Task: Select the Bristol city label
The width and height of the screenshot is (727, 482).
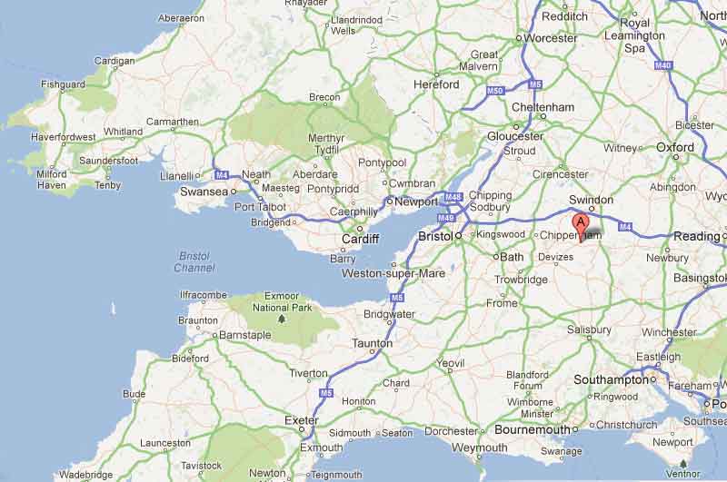Action: 435,236
